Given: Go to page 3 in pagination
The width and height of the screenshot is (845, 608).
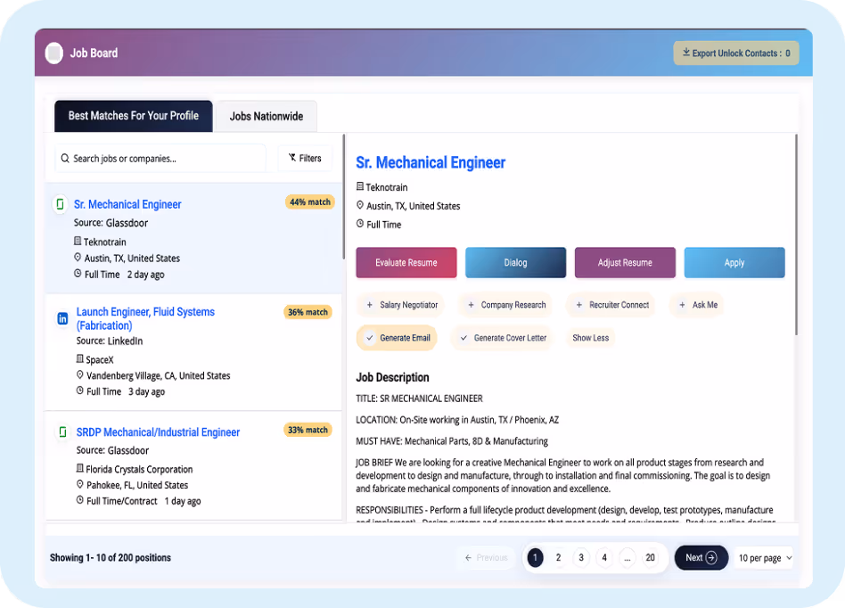Looking at the screenshot, I should 581,558.
